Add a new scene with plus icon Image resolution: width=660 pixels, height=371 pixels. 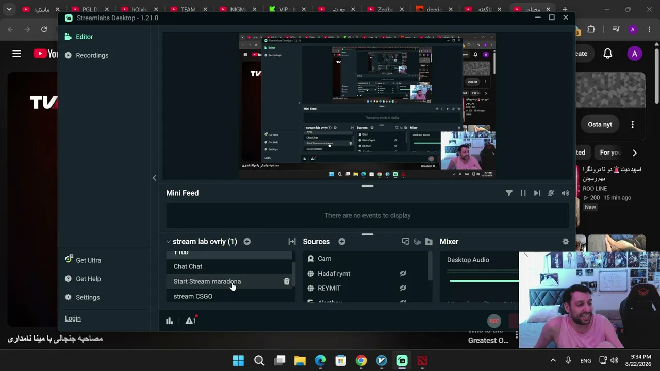pyautogui.click(x=247, y=241)
